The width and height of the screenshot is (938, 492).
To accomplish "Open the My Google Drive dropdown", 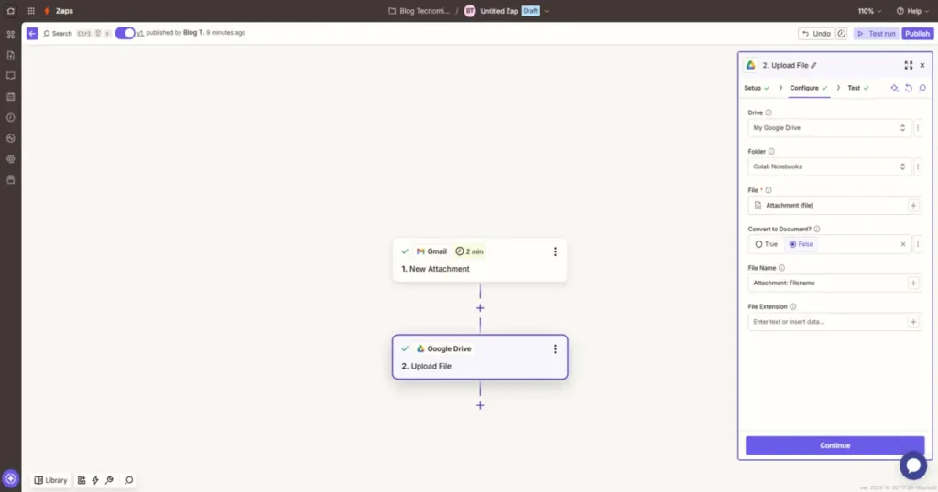I will [829, 128].
